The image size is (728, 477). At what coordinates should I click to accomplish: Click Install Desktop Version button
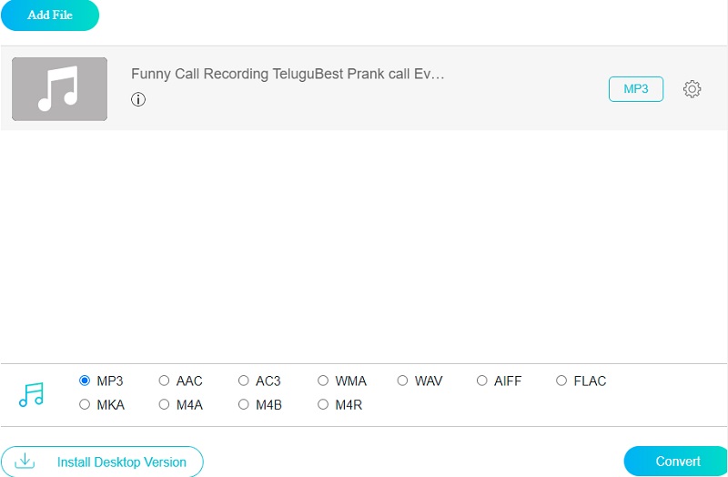pyautogui.click(x=102, y=462)
